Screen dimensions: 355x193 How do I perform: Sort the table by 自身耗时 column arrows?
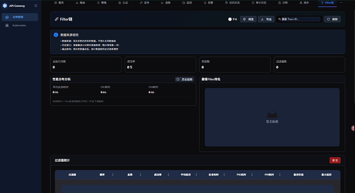point(224,175)
